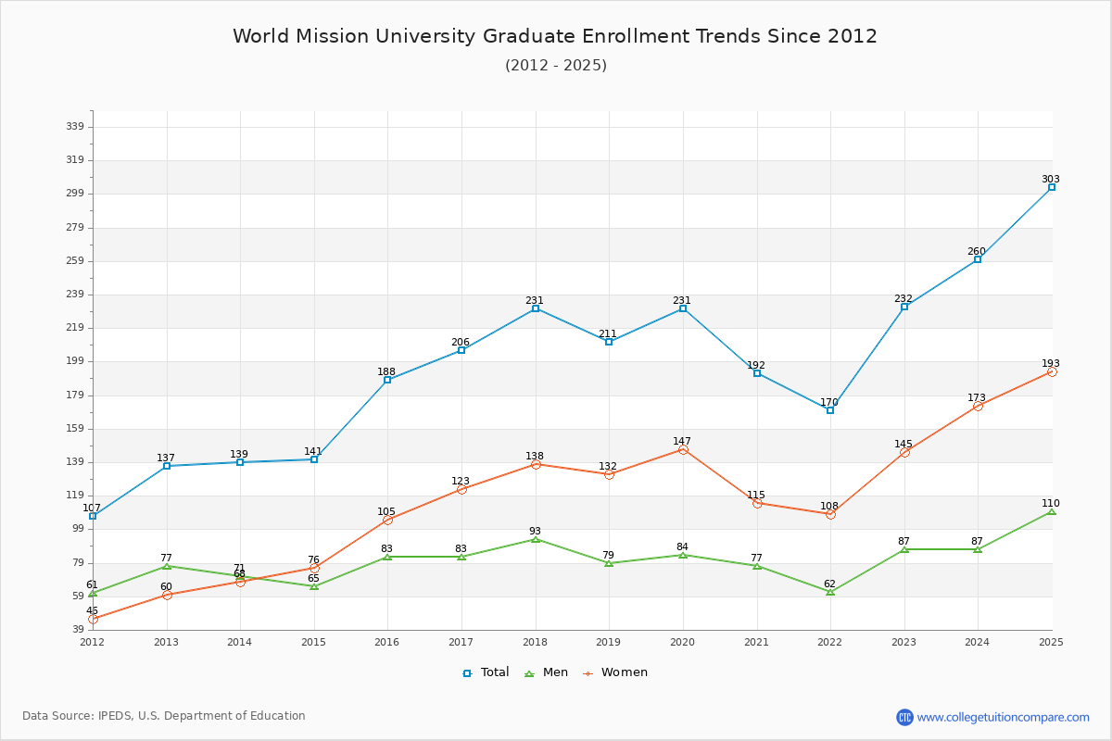Viewport: 1112px width, 741px height.
Task: Open the collegetuitioncompare.com website link
Action: [1004, 717]
